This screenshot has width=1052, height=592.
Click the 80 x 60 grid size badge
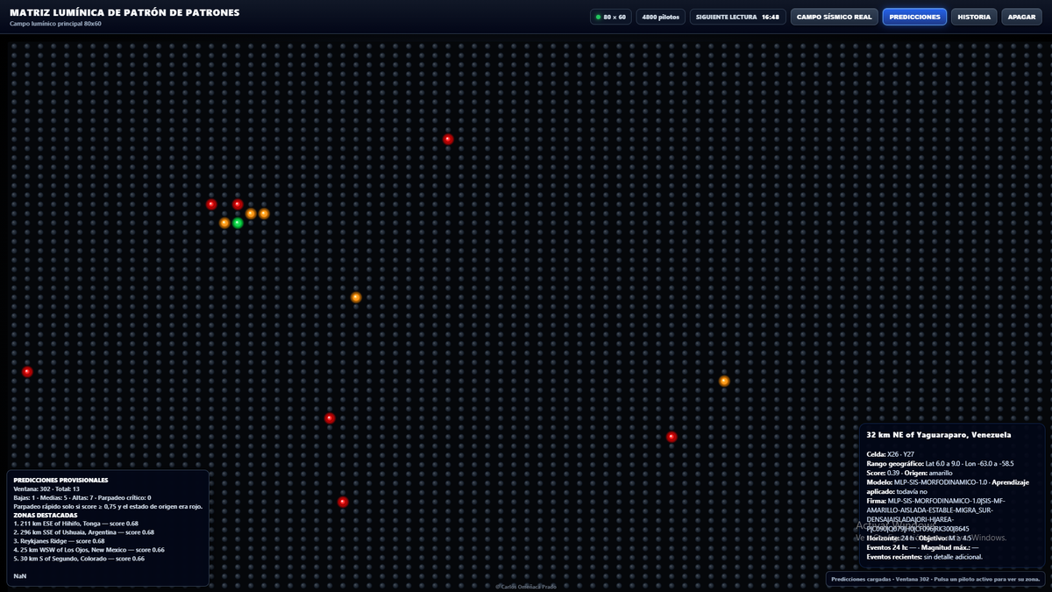point(610,17)
